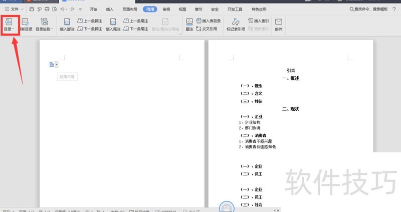Click the save icon in quick toolbar

(x=31, y=9)
